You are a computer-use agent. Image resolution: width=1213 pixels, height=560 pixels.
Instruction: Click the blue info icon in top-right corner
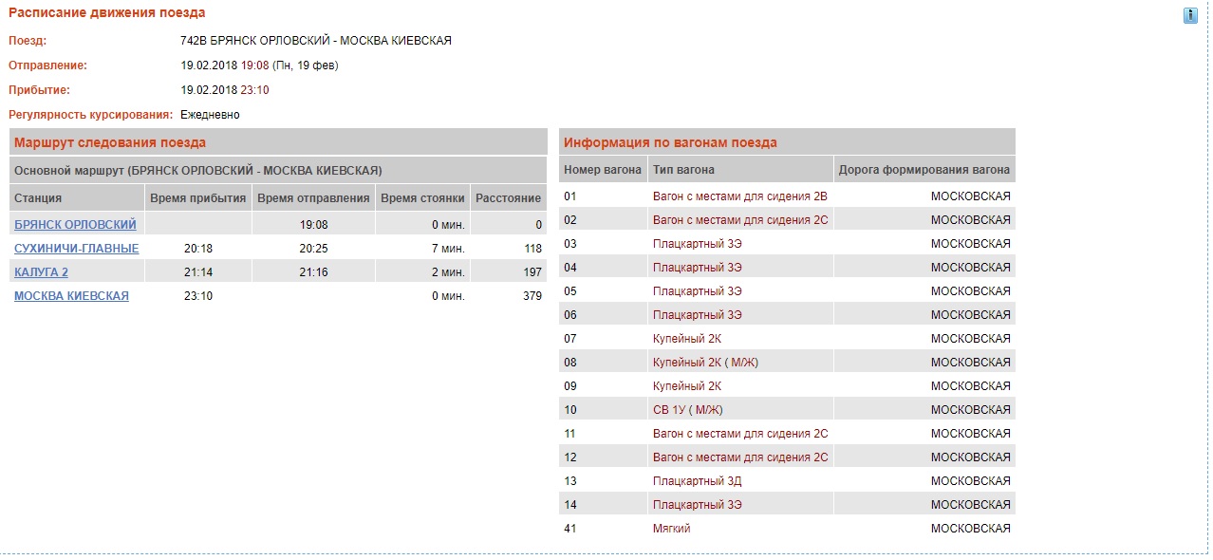(1190, 15)
